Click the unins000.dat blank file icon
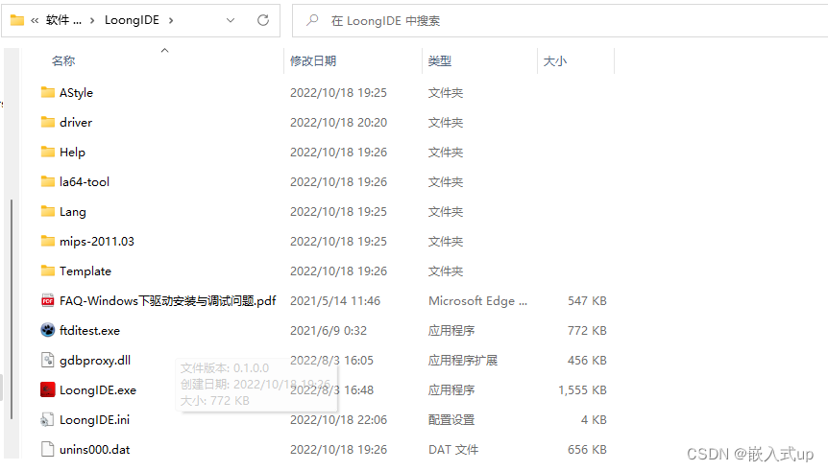This screenshot has width=828, height=471. pyautogui.click(x=47, y=449)
